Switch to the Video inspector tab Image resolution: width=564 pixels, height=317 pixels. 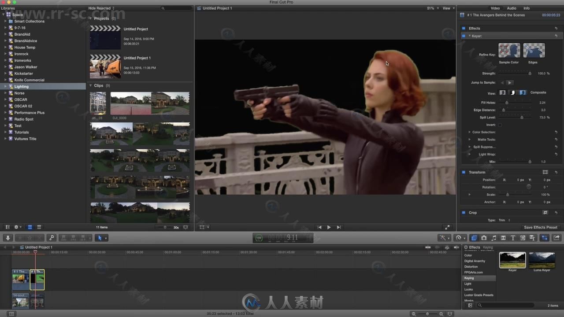[495, 8]
